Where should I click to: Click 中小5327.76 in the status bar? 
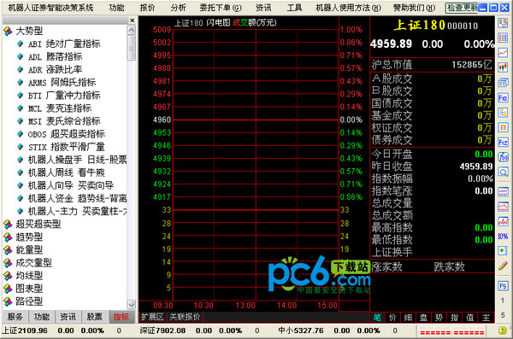(301, 330)
